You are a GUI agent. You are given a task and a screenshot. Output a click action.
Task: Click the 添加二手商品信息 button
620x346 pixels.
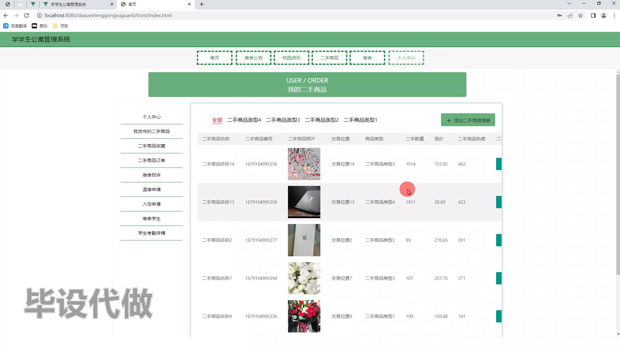(468, 120)
